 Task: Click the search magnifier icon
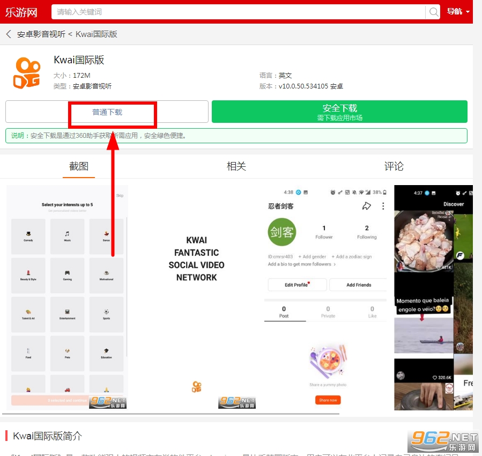click(x=433, y=12)
